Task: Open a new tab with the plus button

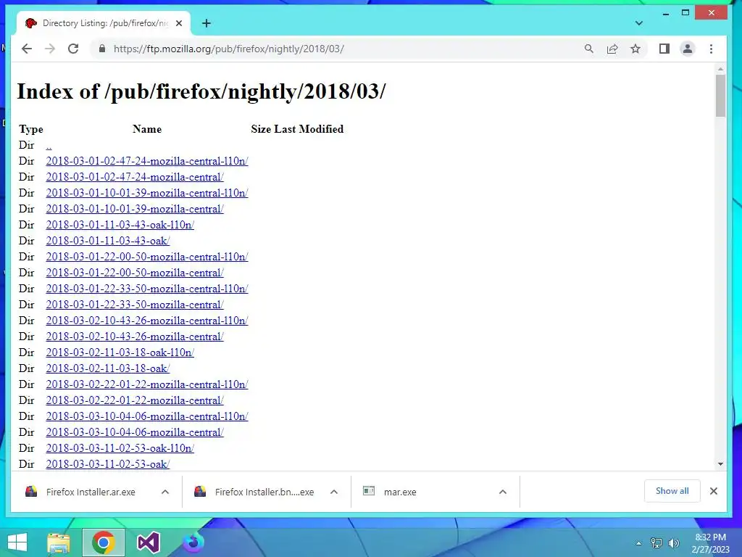Action: pos(207,23)
